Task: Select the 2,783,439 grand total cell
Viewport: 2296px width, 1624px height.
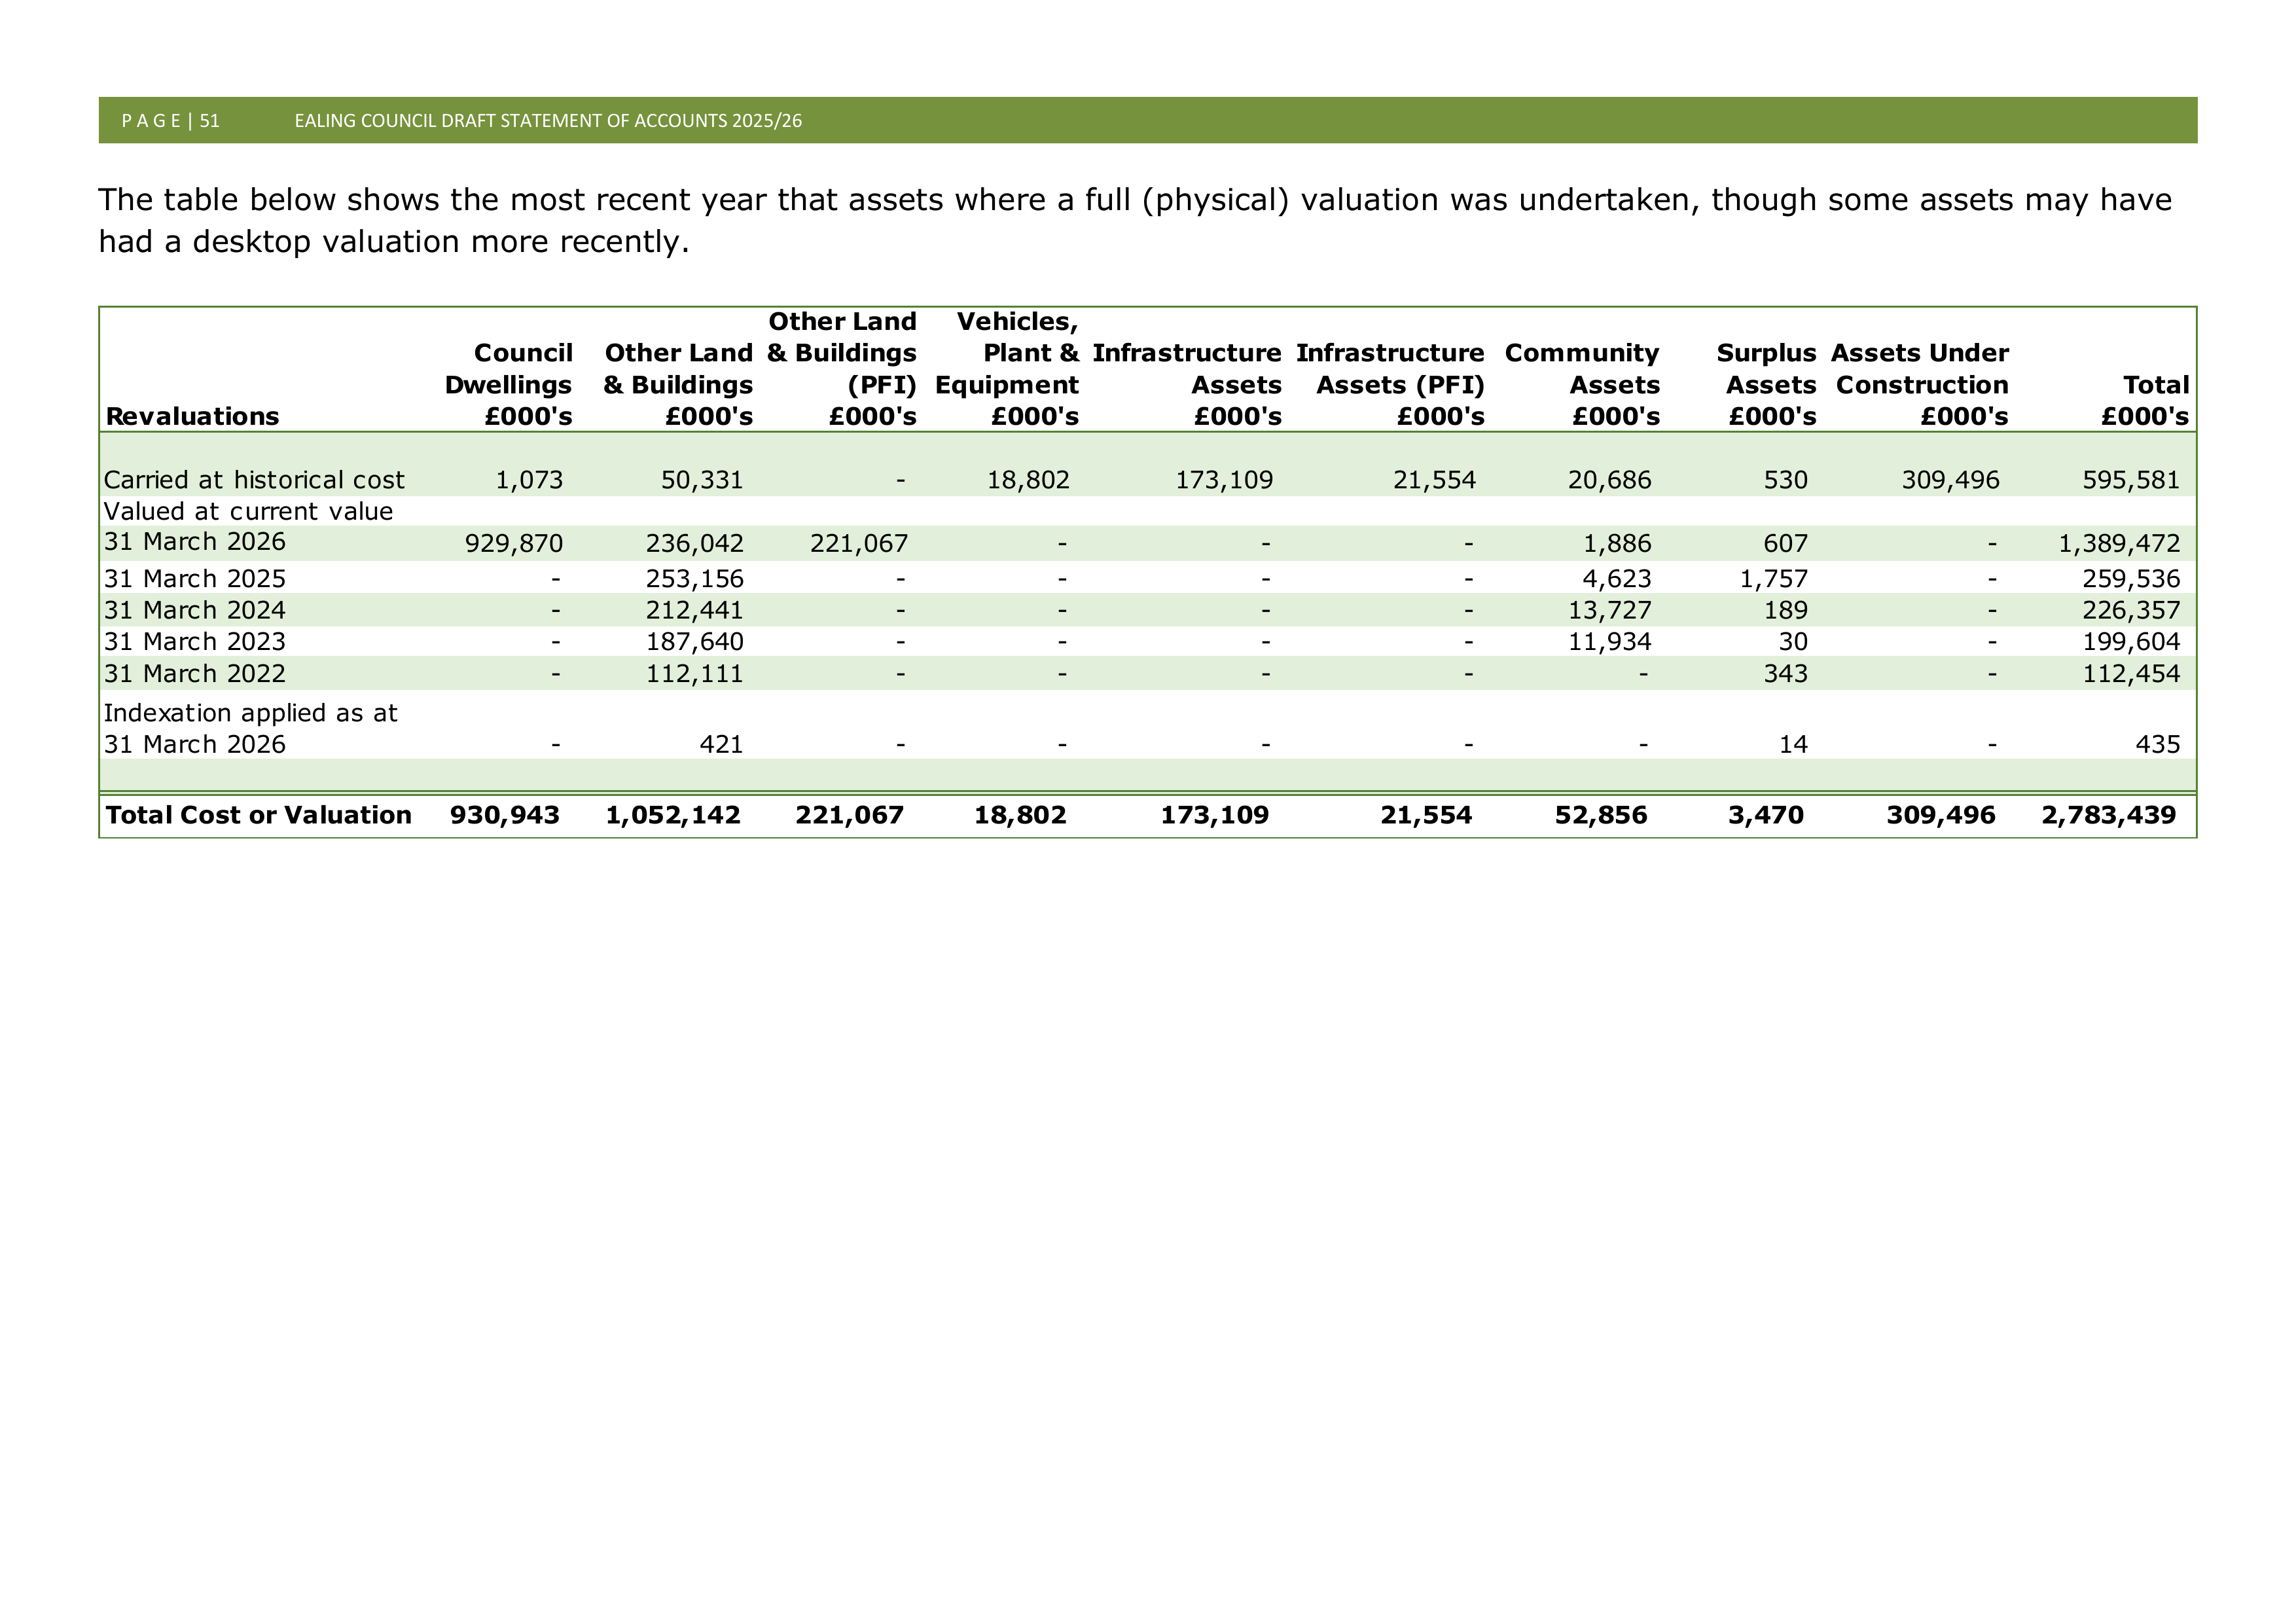Action: point(2109,815)
